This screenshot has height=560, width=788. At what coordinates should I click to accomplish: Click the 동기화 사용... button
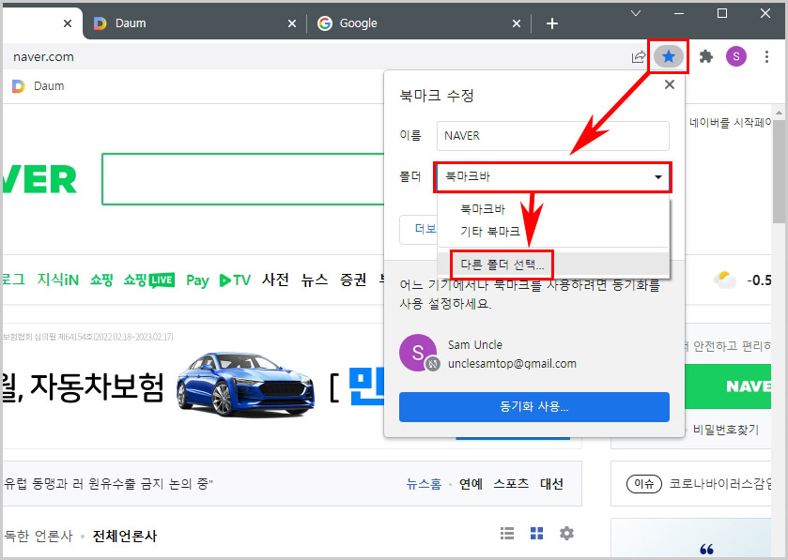click(533, 406)
